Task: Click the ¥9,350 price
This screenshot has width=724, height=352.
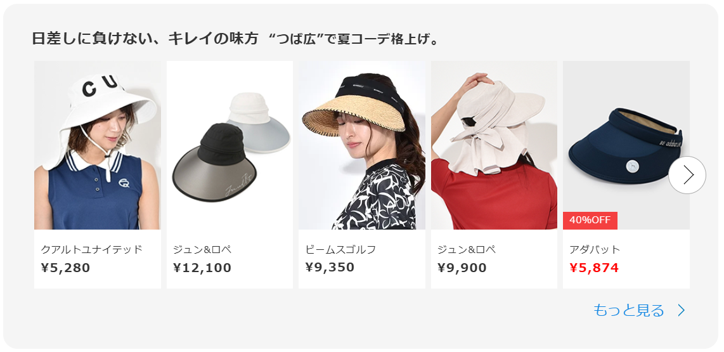Action: pos(330,268)
